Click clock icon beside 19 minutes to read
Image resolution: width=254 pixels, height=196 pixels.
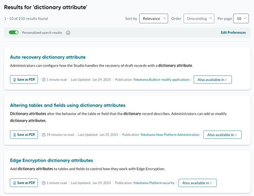click(x=44, y=135)
